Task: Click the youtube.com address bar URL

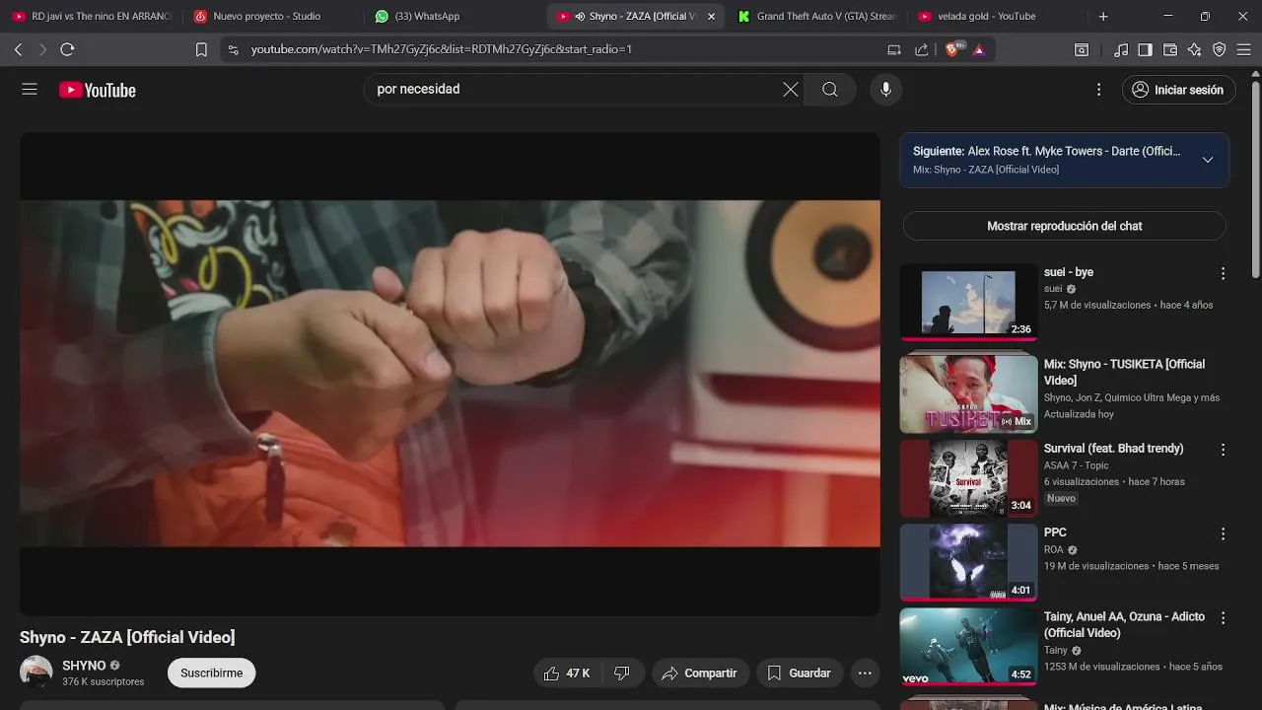Action: click(x=442, y=49)
